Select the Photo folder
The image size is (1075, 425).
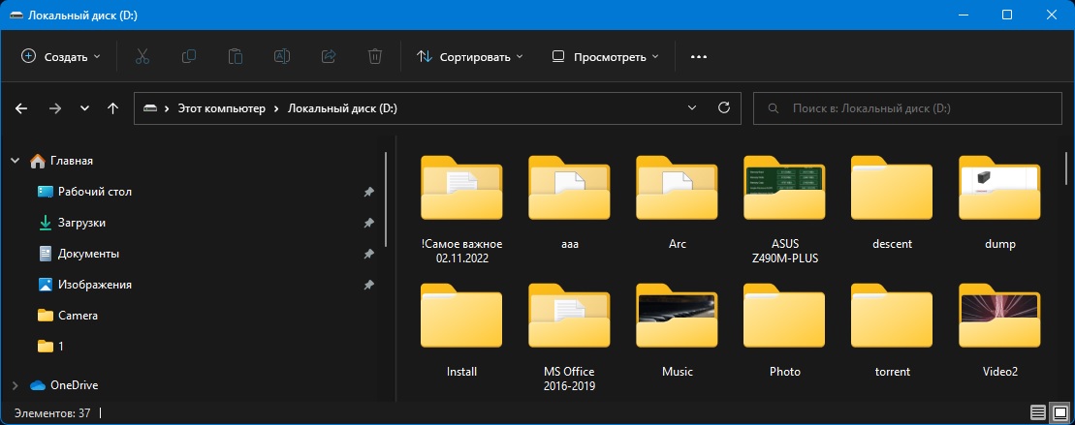pyautogui.click(x=784, y=330)
